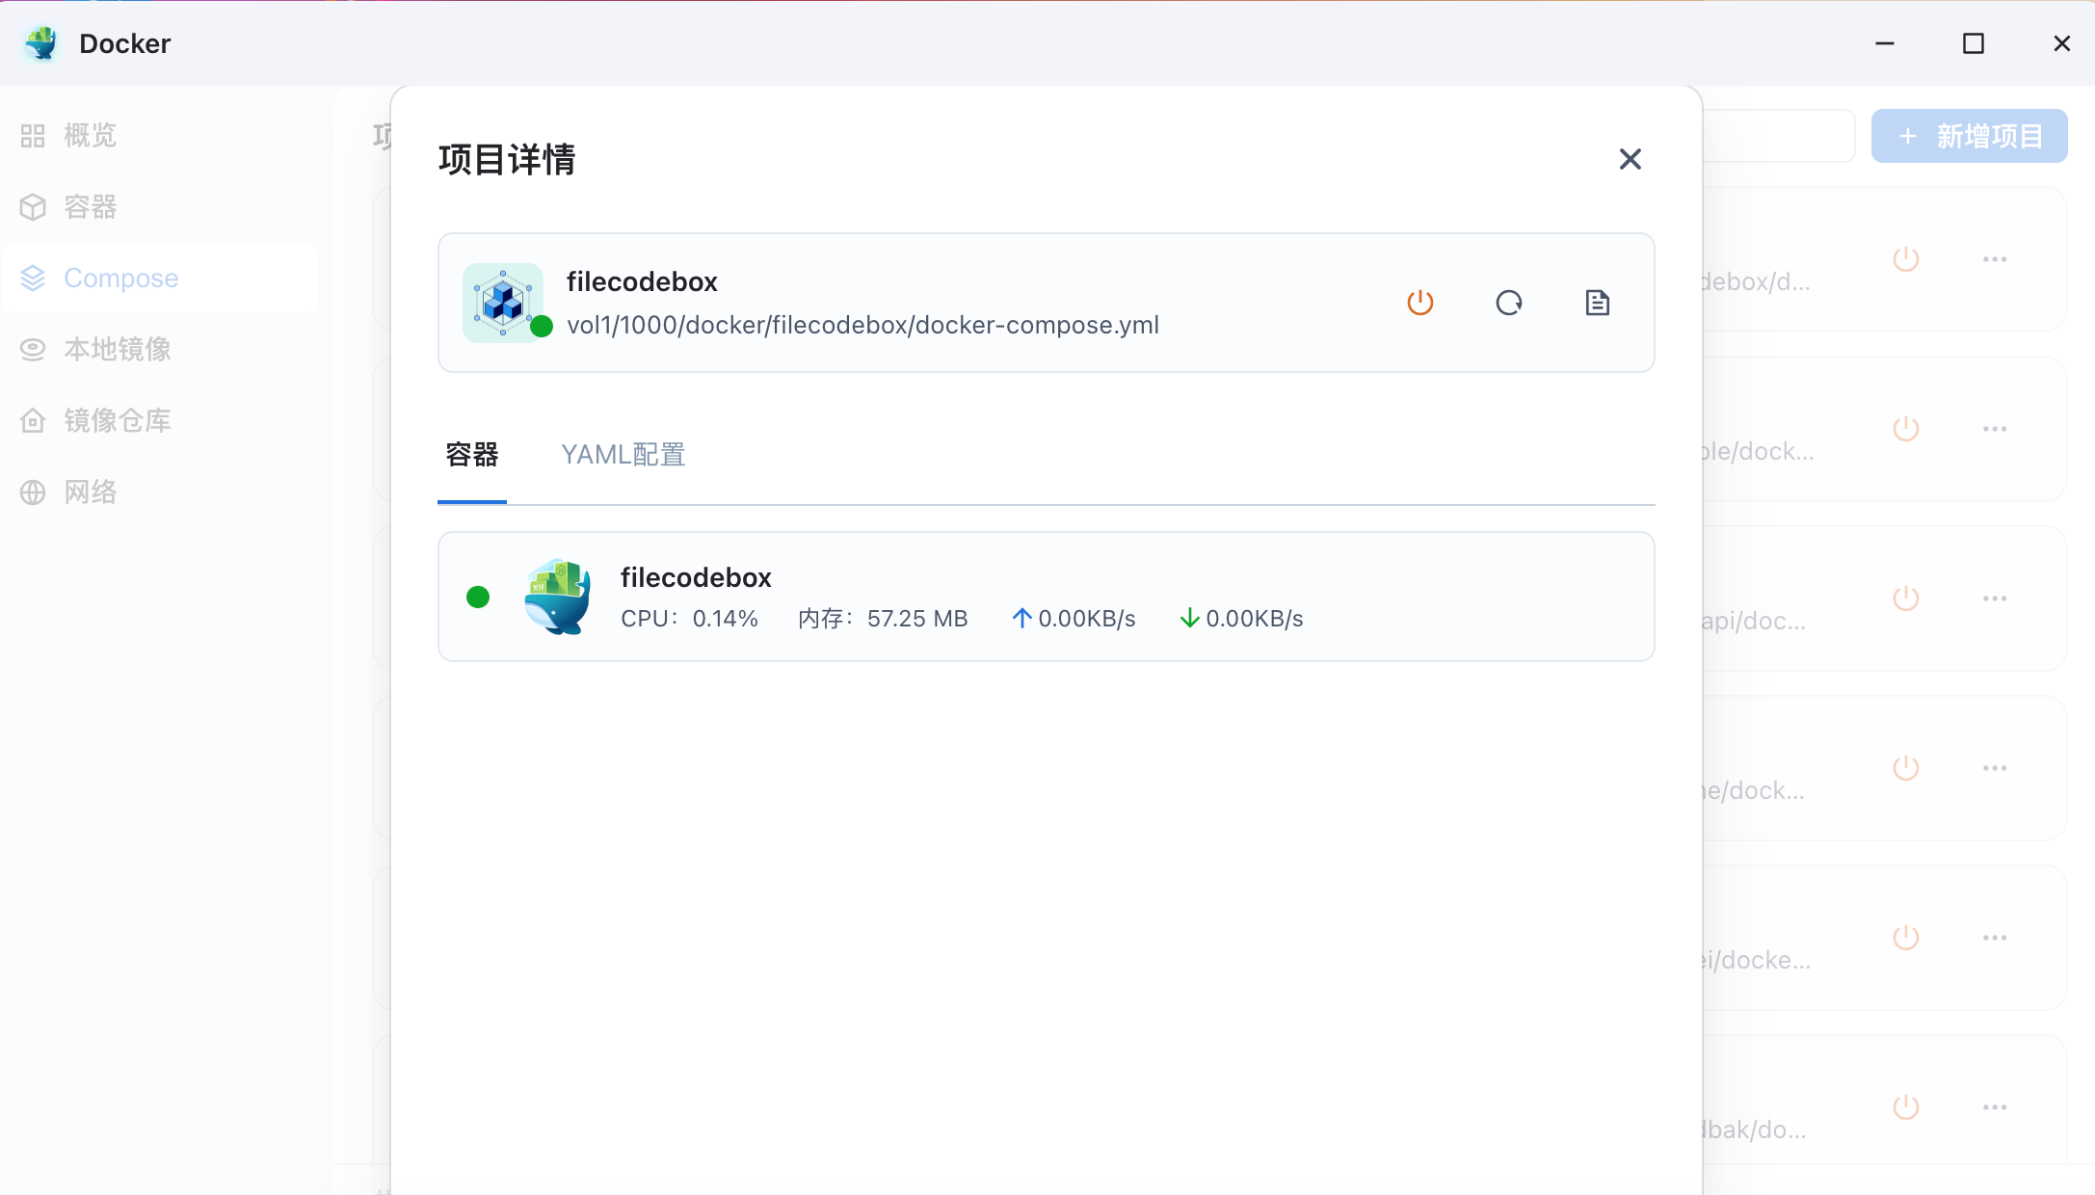Screen dimensions: 2095x1195
Task: Click the docker-compose.yml path text
Action: (x=862, y=325)
